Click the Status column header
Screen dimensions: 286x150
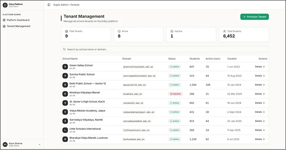(x=172, y=59)
